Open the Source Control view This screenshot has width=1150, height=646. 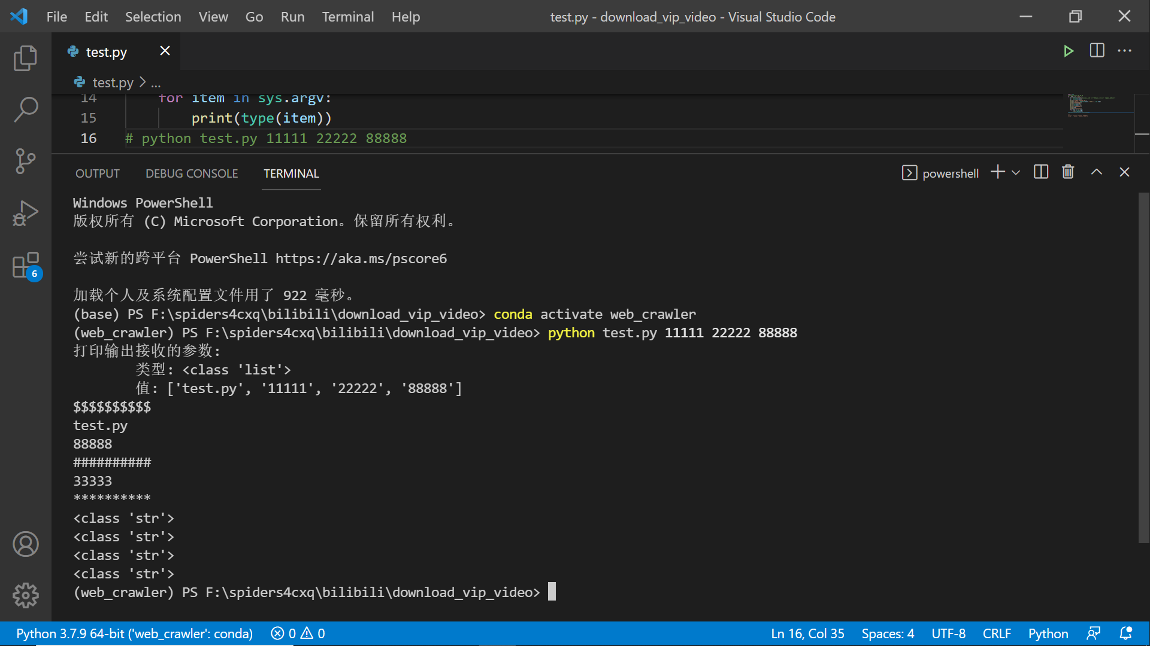[25, 161]
